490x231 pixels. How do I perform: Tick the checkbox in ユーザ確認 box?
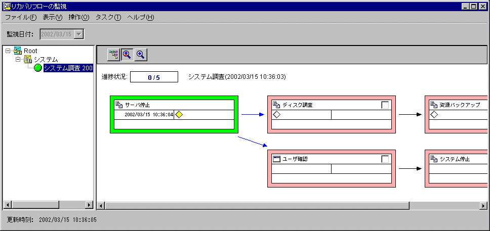tap(385, 159)
